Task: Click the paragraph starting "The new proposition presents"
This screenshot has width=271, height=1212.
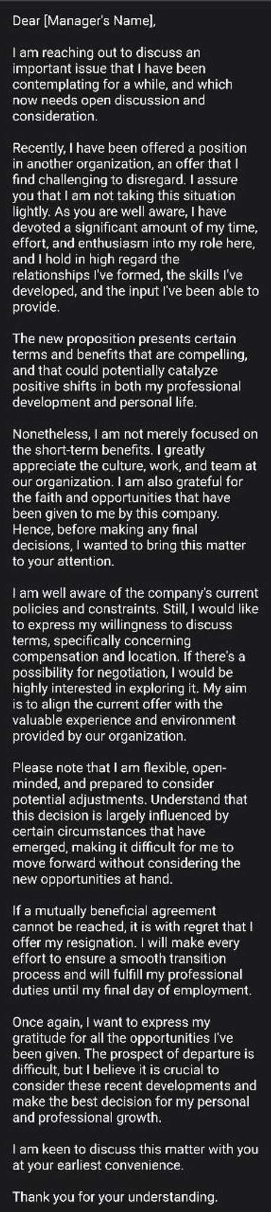Action: pos(129,371)
